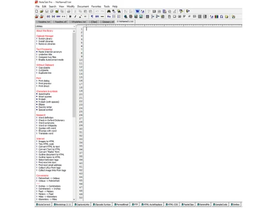Run the Compare two files clip
The width and height of the screenshot is (277, 208).
tap(47, 57)
